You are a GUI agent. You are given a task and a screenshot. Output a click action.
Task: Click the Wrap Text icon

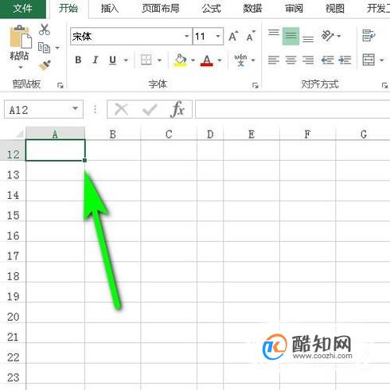[x=369, y=35]
